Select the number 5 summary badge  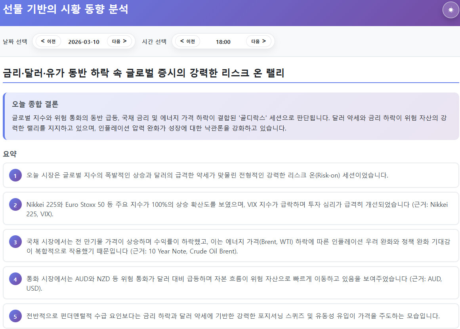click(x=15, y=316)
